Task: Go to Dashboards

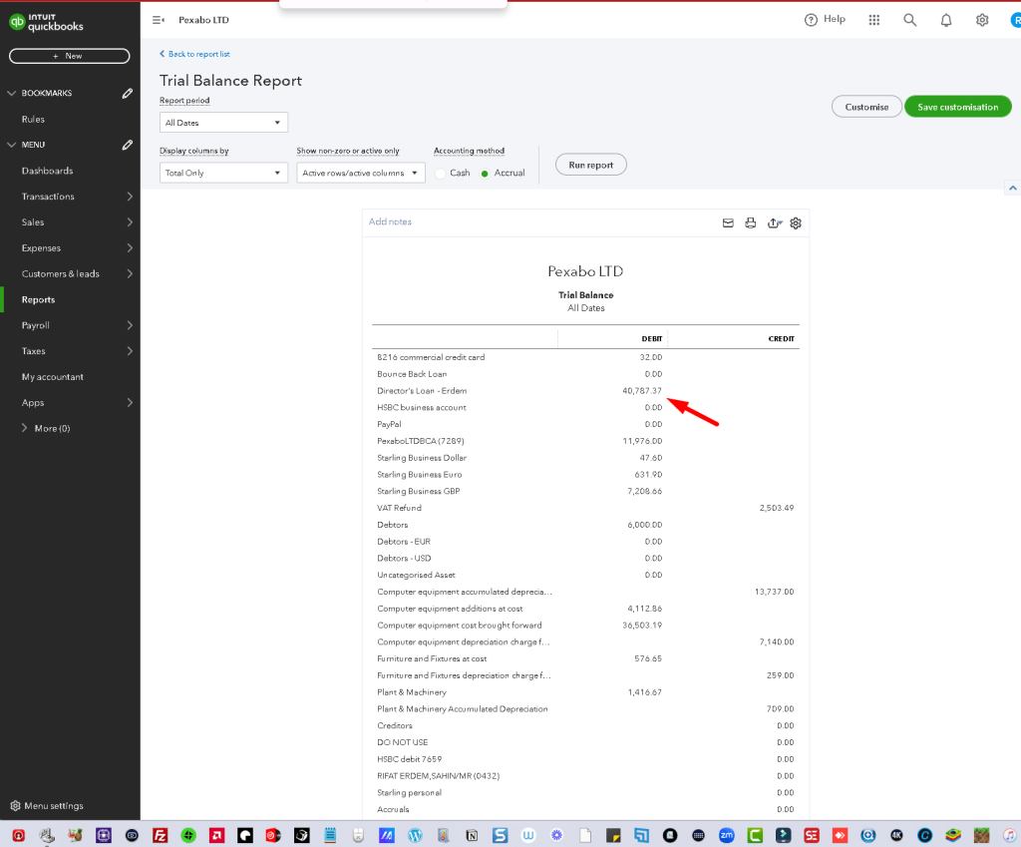Action: point(47,171)
